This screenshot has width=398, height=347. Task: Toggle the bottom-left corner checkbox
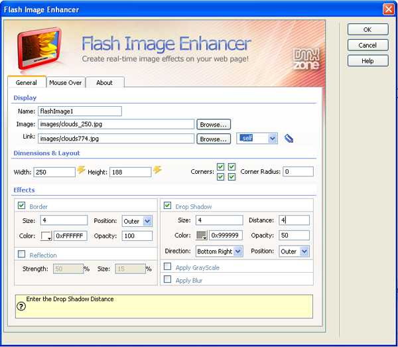pyautogui.click(x=221, y=176)
